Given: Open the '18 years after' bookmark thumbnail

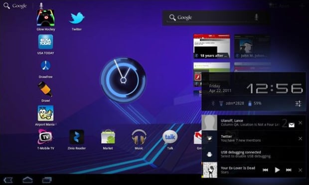Looking at the screenshot, I should [x=212, y=46].
